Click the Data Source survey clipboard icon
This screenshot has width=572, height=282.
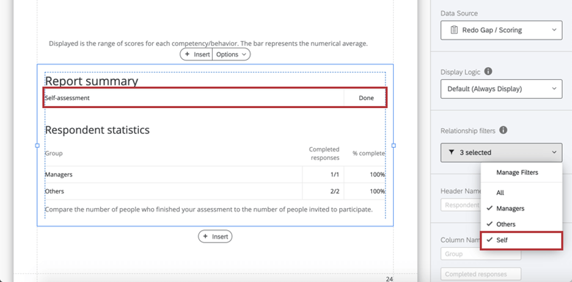(x=454, y=30)
